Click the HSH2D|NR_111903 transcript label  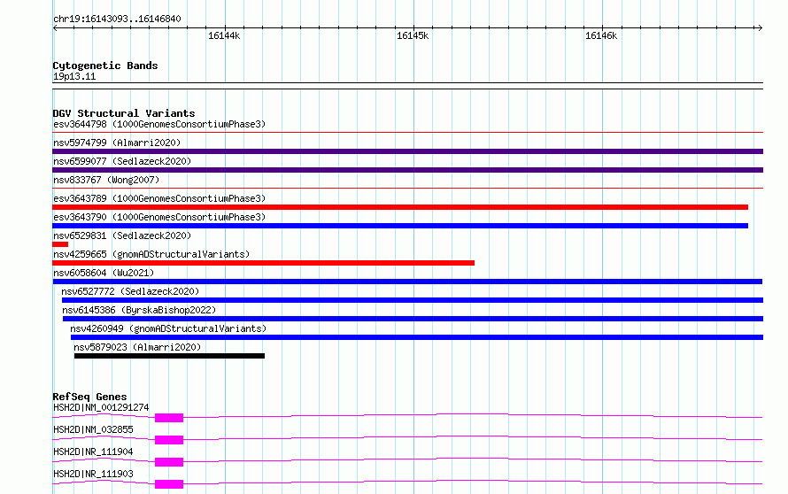point(94,474)
